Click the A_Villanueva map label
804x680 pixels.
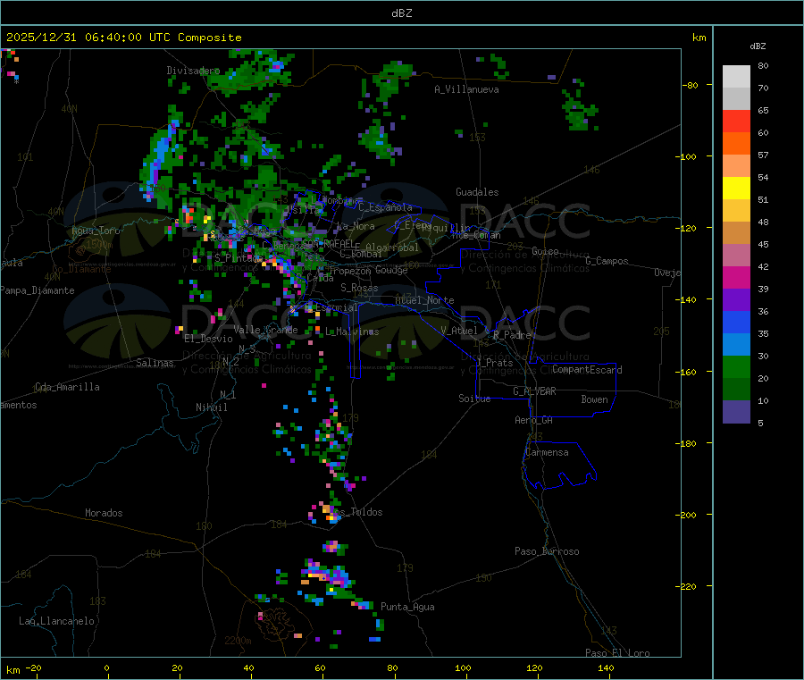(466, 89)
